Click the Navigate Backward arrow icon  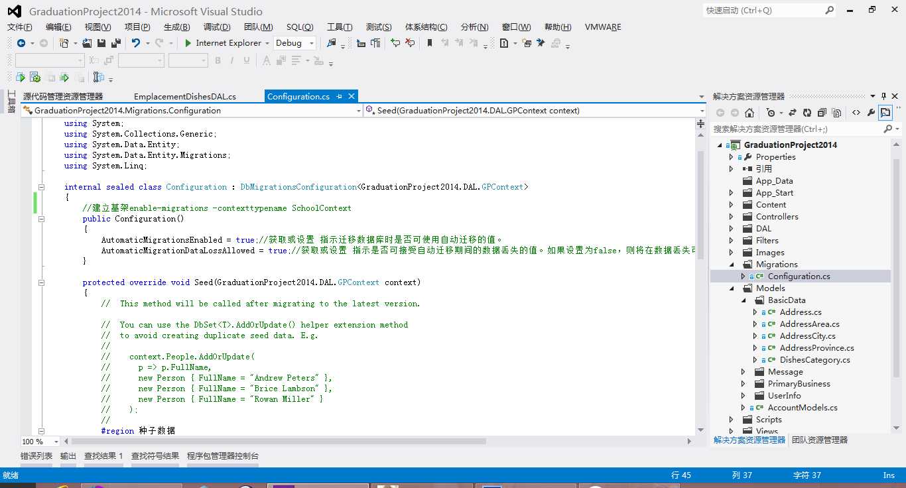coord(21,43)
